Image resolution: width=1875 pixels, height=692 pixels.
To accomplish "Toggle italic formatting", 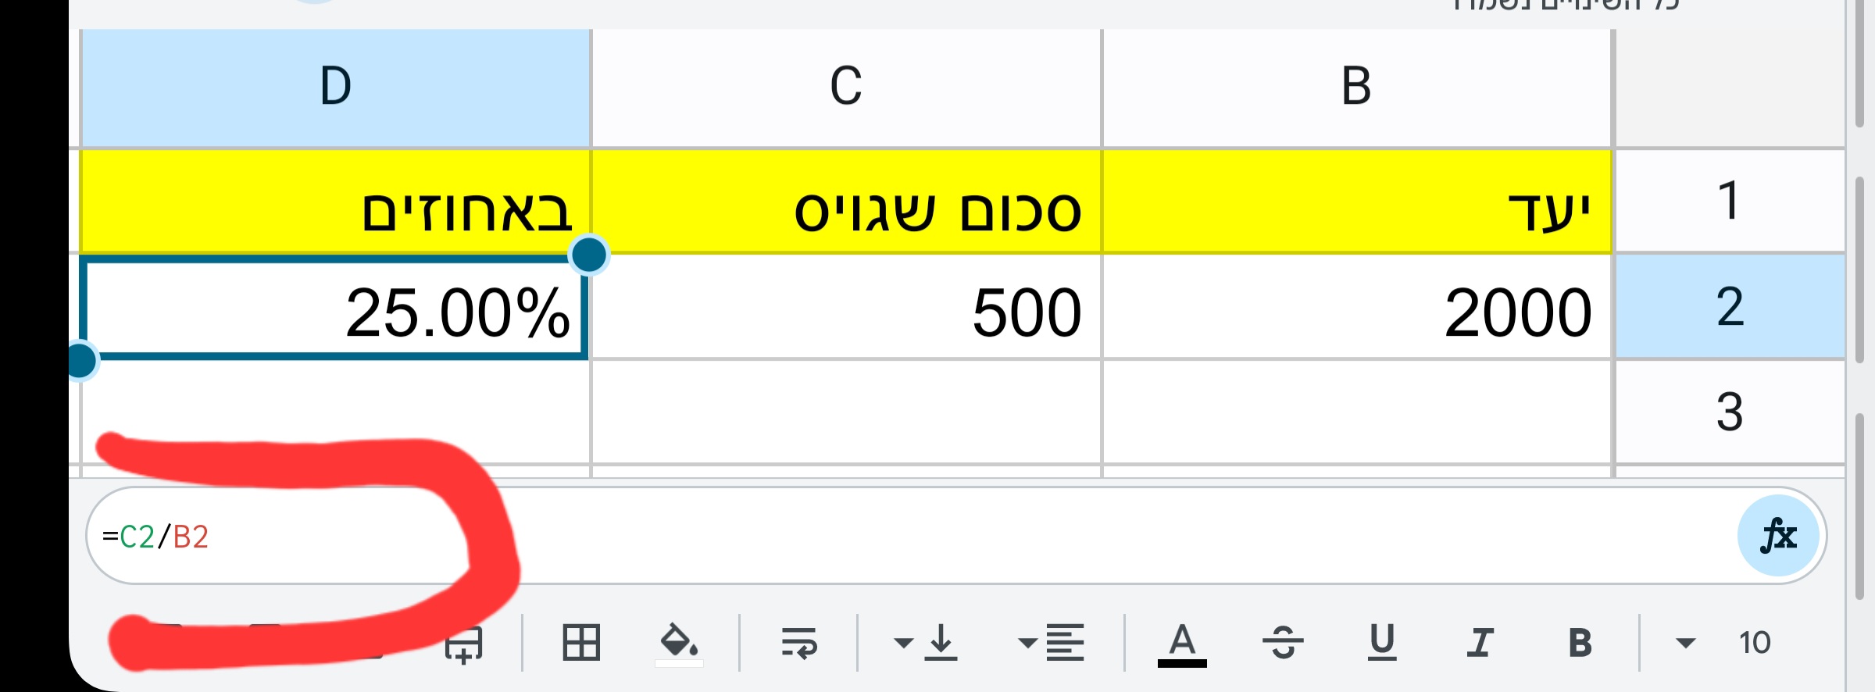I will (x=1480, y=643).
